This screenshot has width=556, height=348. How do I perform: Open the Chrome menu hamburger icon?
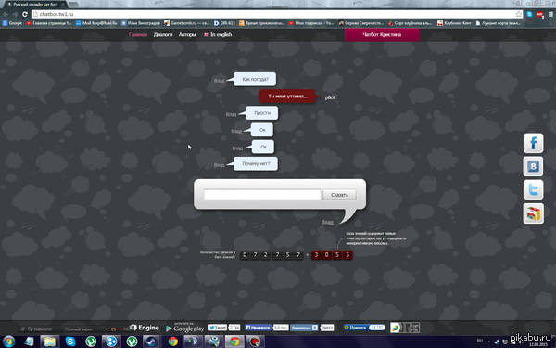pos(550,14)
